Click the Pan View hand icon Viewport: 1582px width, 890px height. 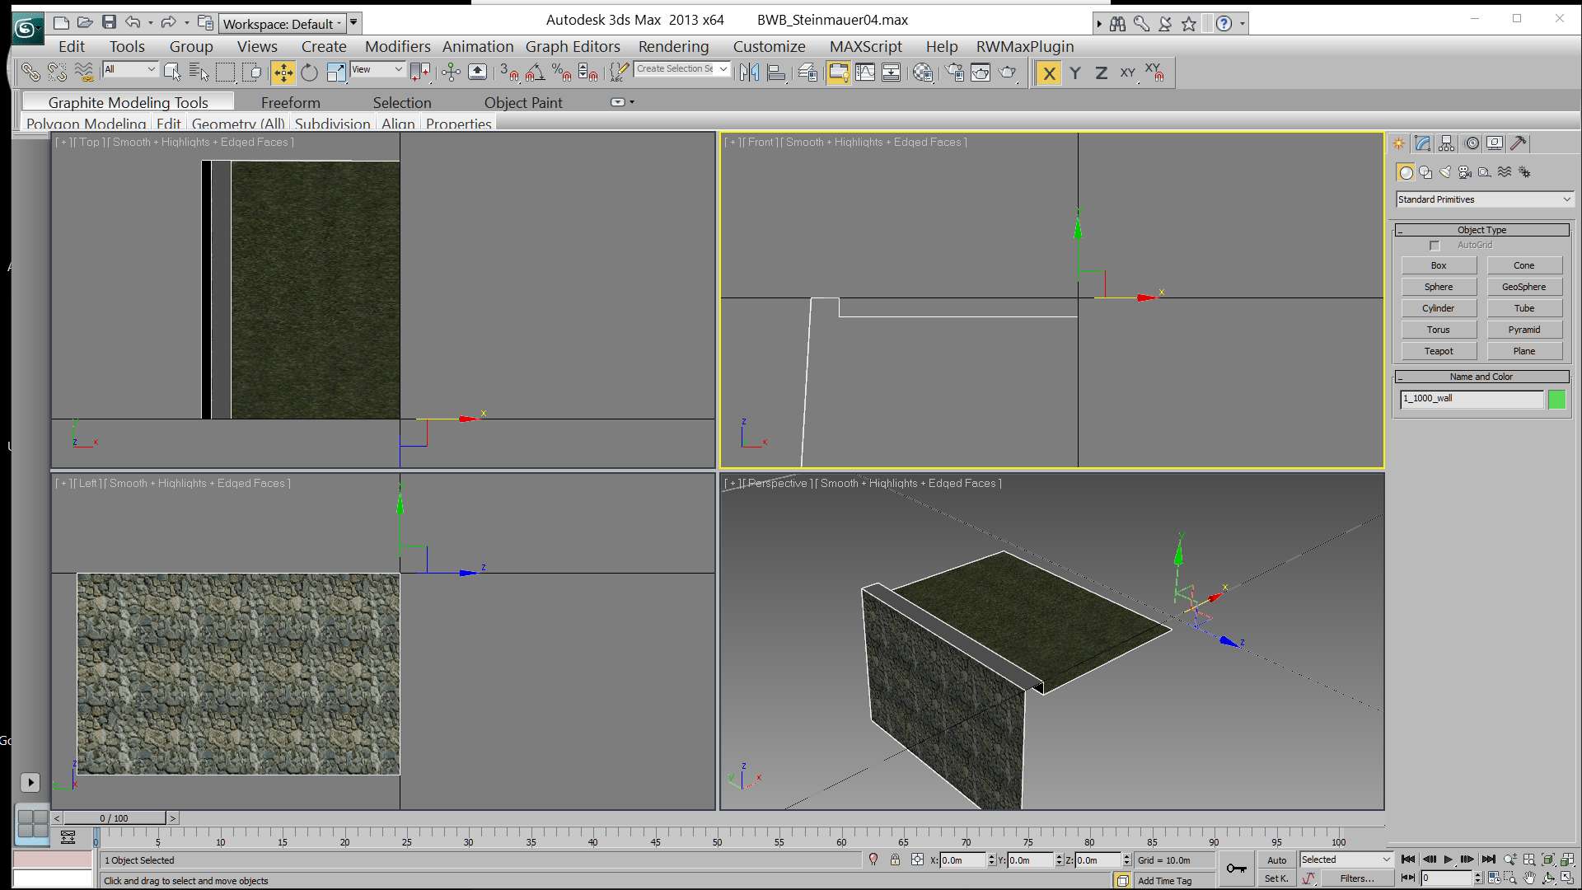click(1529, 878)
